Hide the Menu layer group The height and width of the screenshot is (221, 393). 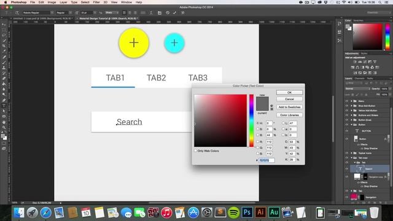347,101
